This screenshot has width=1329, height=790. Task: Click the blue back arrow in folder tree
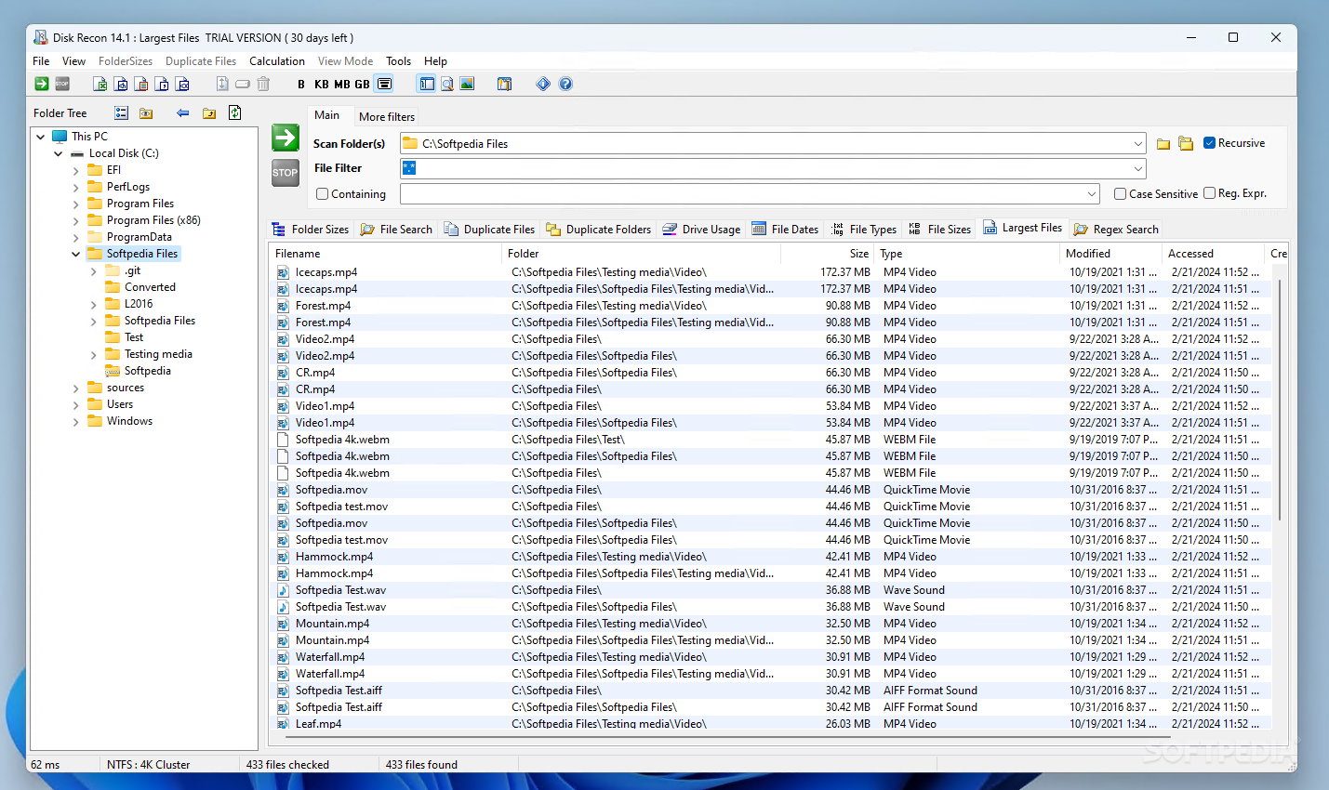(183, 113)
